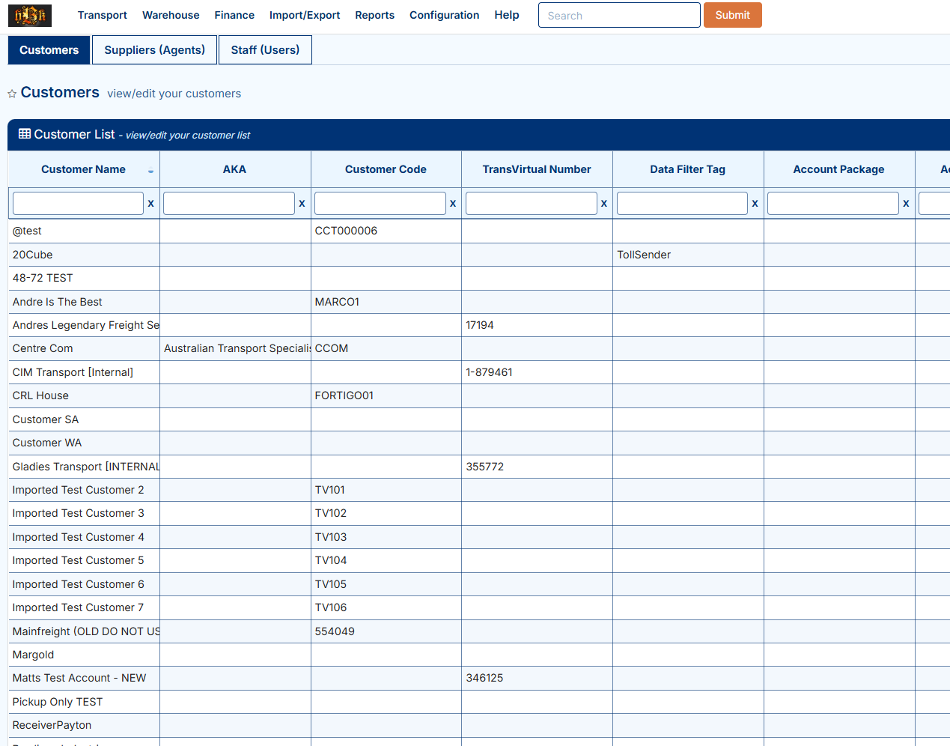Clear the AKA filter with x

(302, 203)
